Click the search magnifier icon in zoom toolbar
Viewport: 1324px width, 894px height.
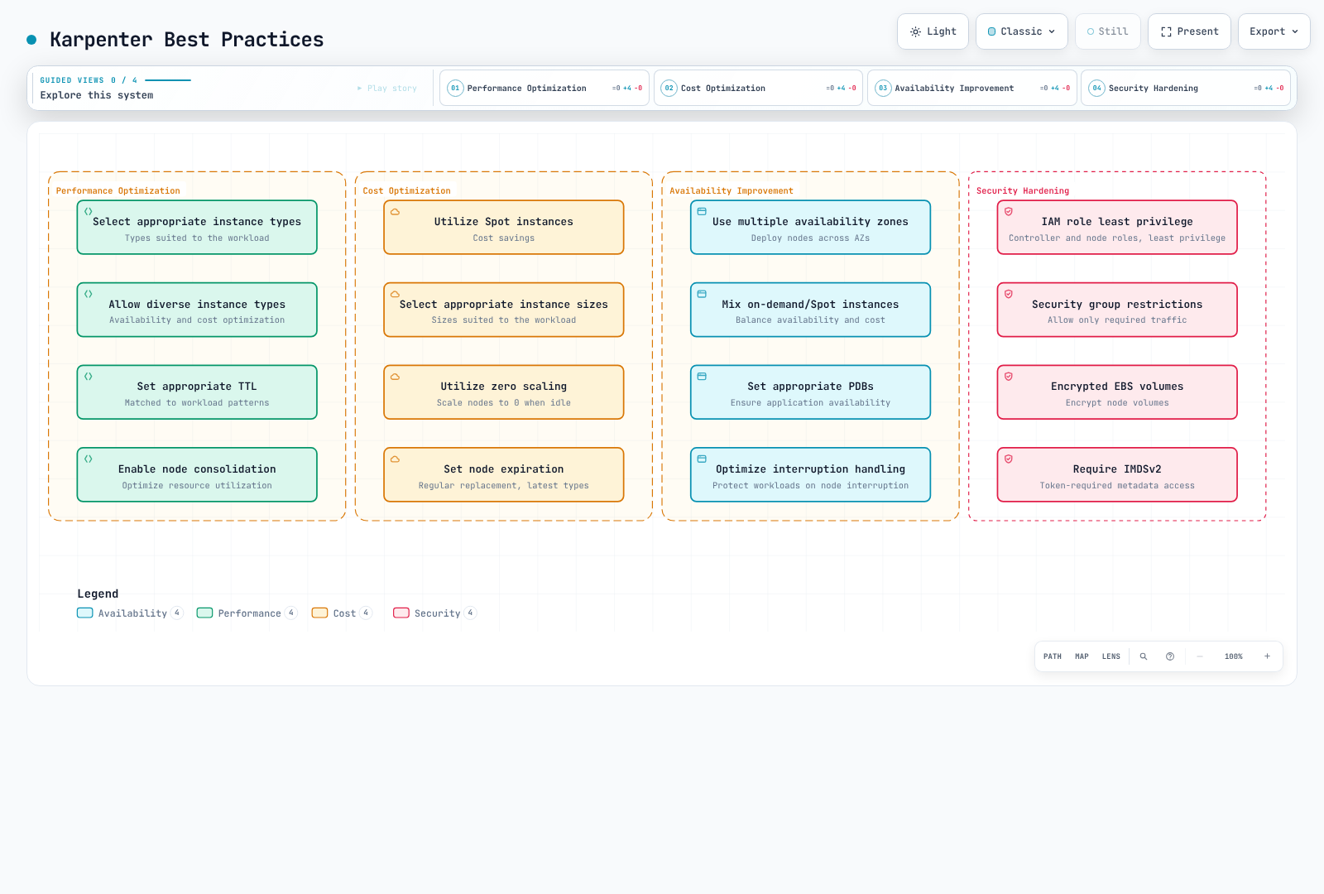[1144, 656]
